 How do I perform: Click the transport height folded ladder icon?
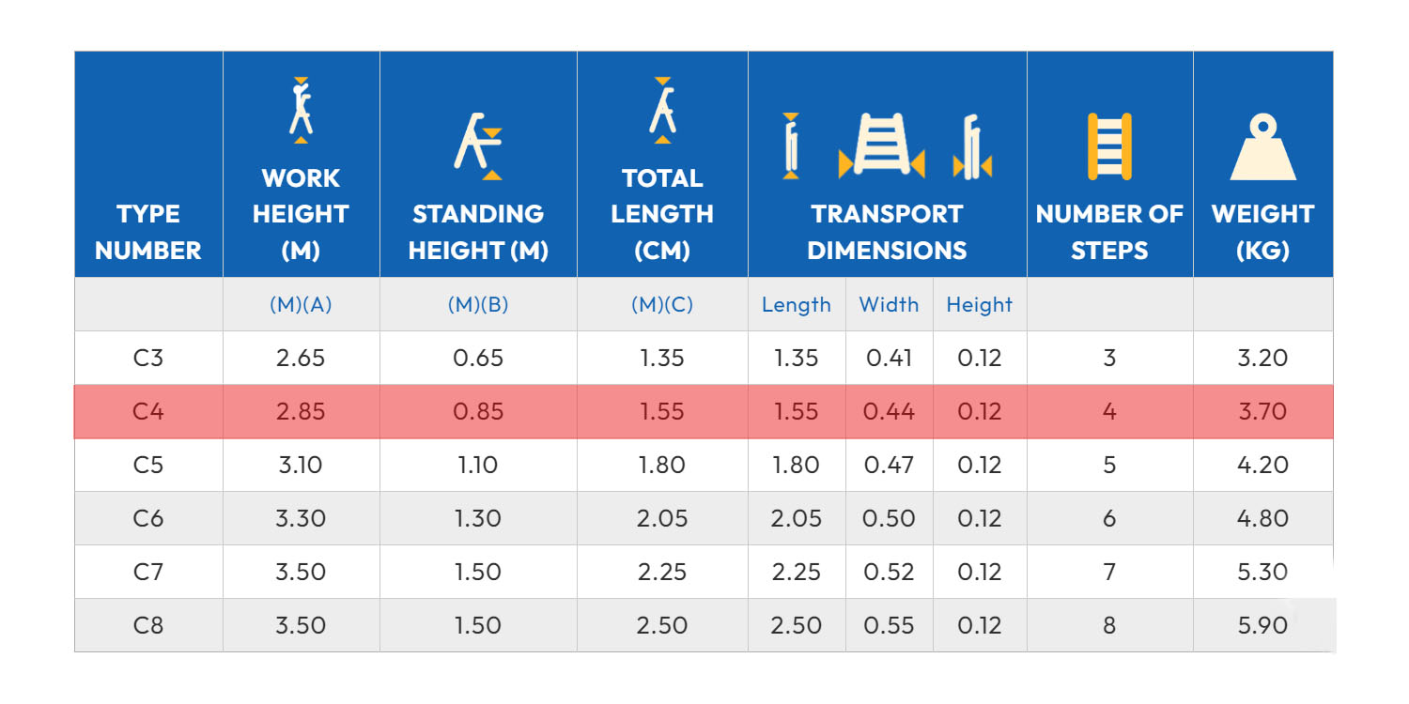972,145
